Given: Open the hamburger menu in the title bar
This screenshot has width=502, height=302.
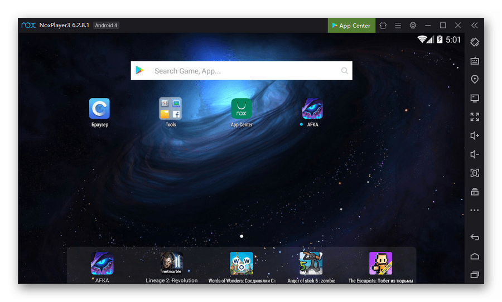Looking at the screenshot, I should click(398, 26).
